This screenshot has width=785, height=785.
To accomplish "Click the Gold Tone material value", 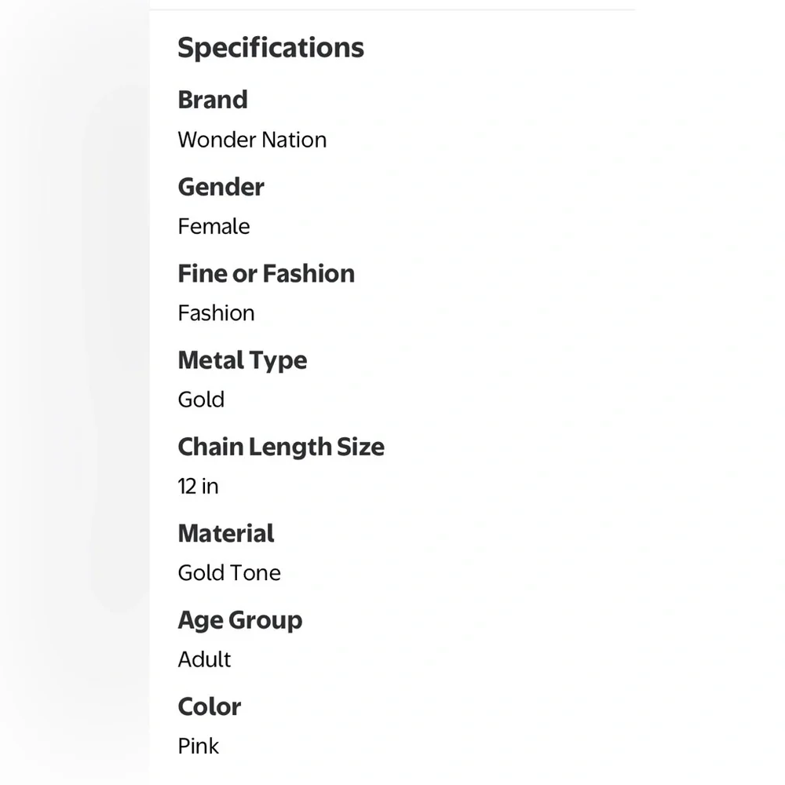I will [x=229, y=573].
